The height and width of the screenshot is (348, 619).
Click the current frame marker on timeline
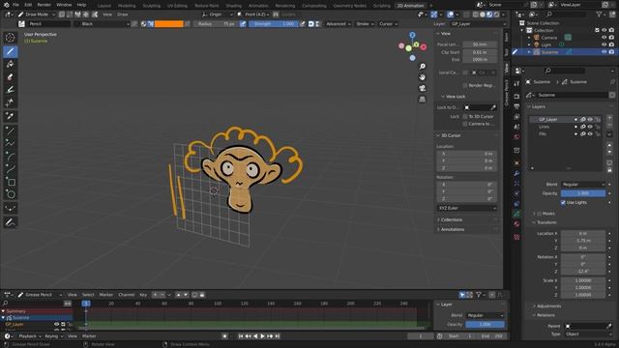tap(86, 304)
